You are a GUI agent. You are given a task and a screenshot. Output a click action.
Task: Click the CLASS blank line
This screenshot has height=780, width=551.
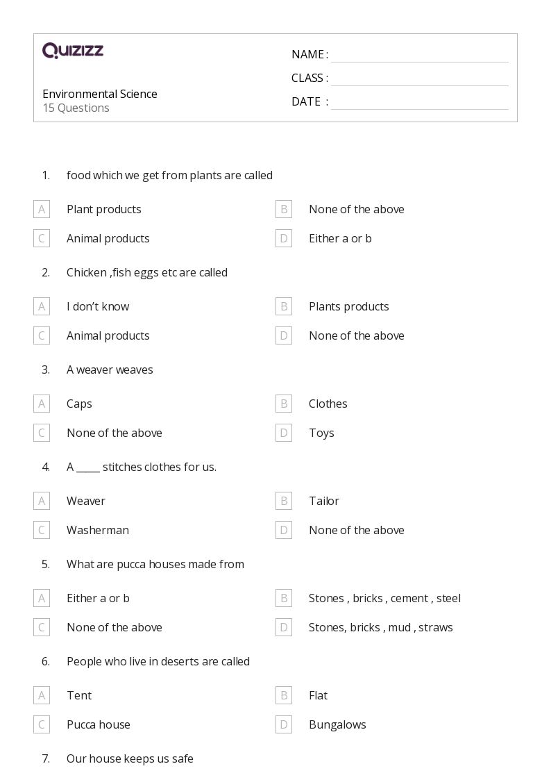(420, 78)
